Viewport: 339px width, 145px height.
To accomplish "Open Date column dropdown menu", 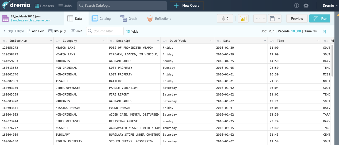I will tap(265, 41).
